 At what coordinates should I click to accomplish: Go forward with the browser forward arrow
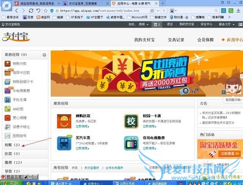point(23,11)
